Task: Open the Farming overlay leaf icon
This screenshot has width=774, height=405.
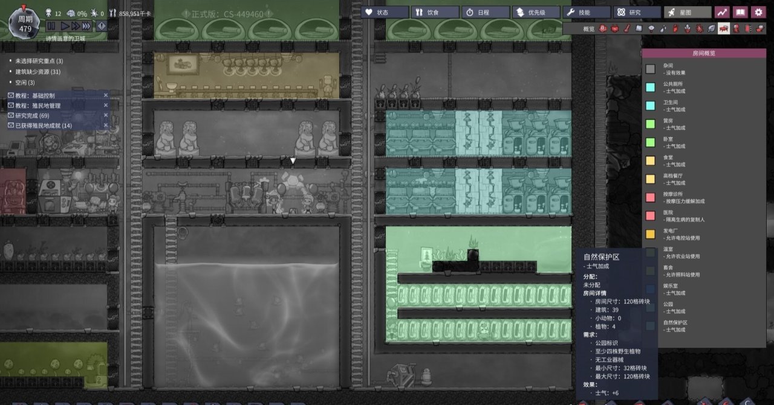Action: coord(712,28)
